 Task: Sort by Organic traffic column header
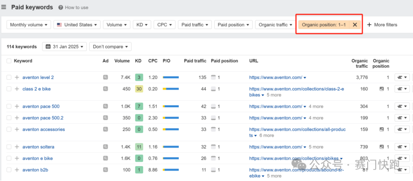[360, 63]
